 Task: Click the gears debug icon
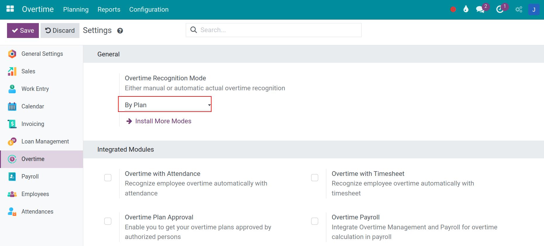[519, 10]
